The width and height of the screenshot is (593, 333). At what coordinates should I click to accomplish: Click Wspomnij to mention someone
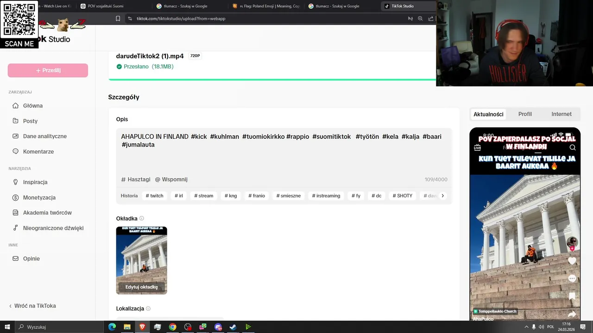coord(171,179)
